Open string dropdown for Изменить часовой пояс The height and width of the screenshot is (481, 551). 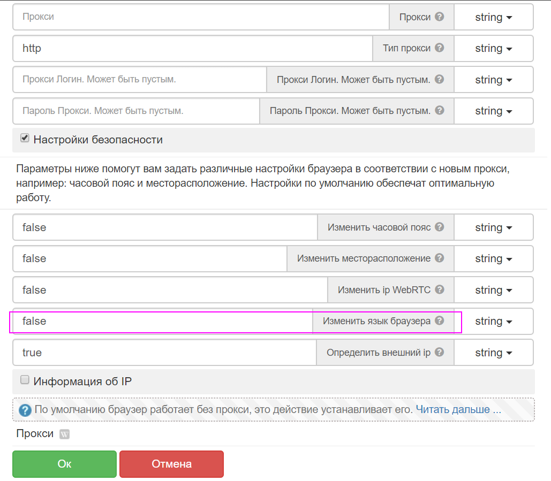point(493,227)
